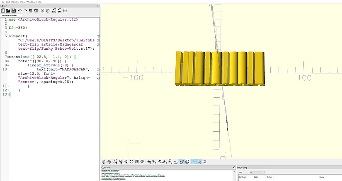Toggle Show Scale Markers button

click(x=199, y=162)
